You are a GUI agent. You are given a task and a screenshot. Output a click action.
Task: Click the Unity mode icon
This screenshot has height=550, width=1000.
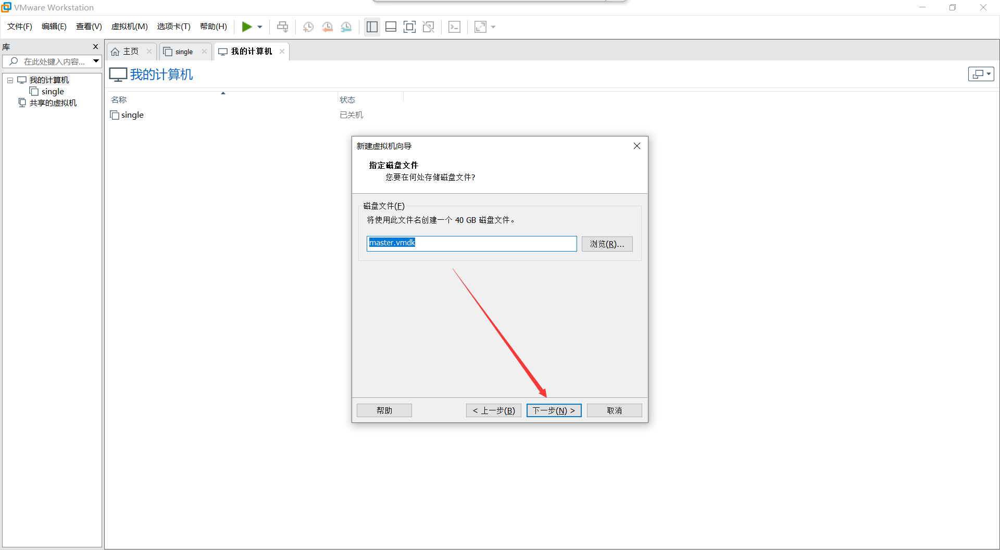(x=429, y=27)
